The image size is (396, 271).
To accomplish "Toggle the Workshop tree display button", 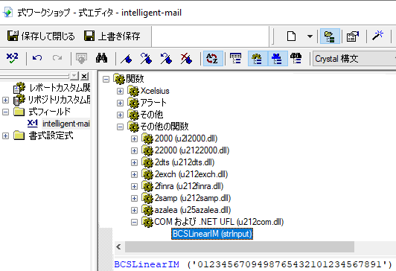I will 330,36.
